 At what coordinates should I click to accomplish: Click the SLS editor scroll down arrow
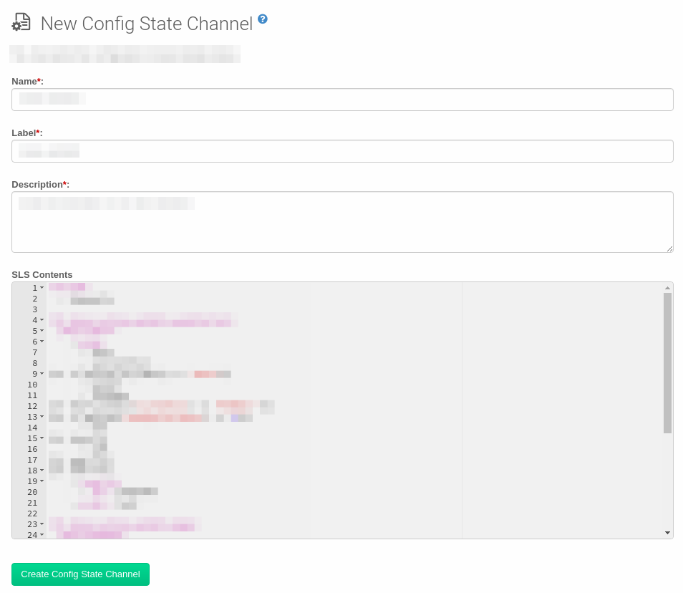click(667, 533)
